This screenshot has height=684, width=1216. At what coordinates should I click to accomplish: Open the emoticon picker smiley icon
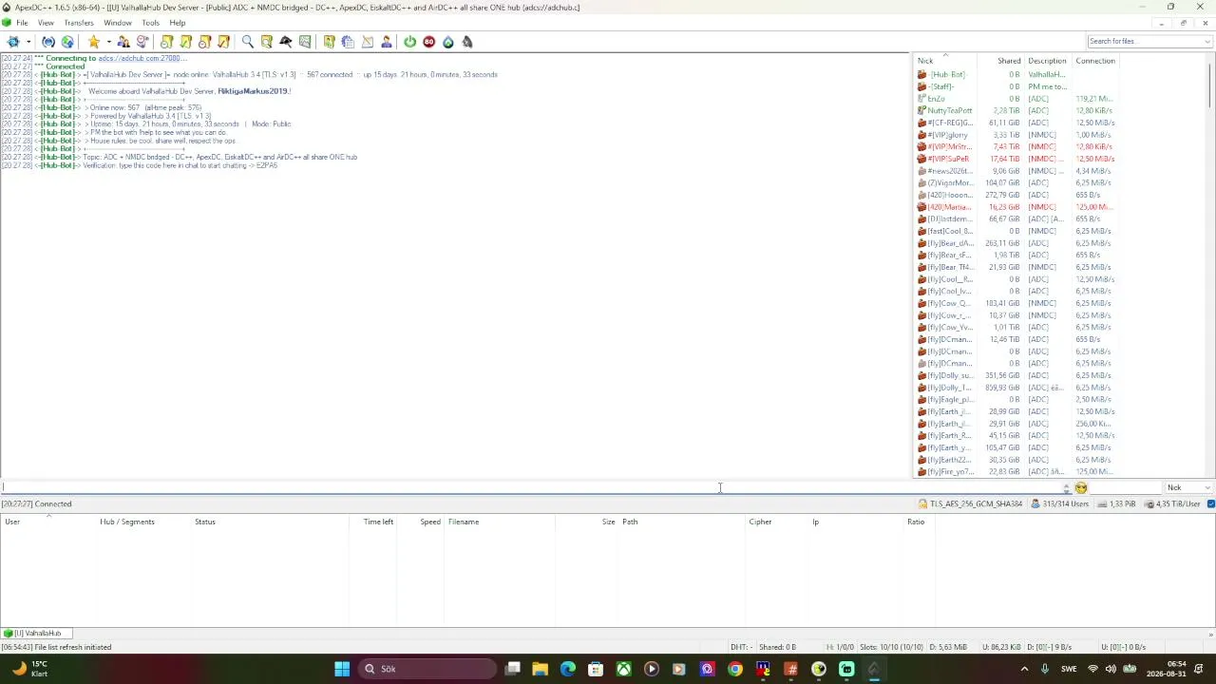pos(1081,488)
